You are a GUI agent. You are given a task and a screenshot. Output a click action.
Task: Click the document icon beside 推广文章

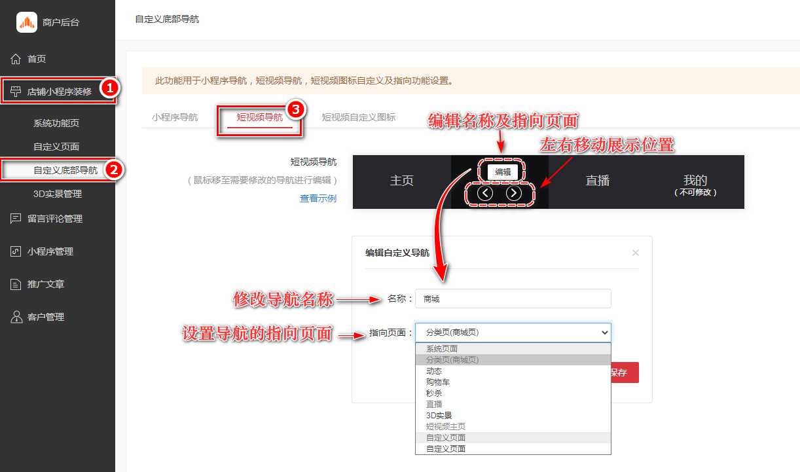pos(16,284)
